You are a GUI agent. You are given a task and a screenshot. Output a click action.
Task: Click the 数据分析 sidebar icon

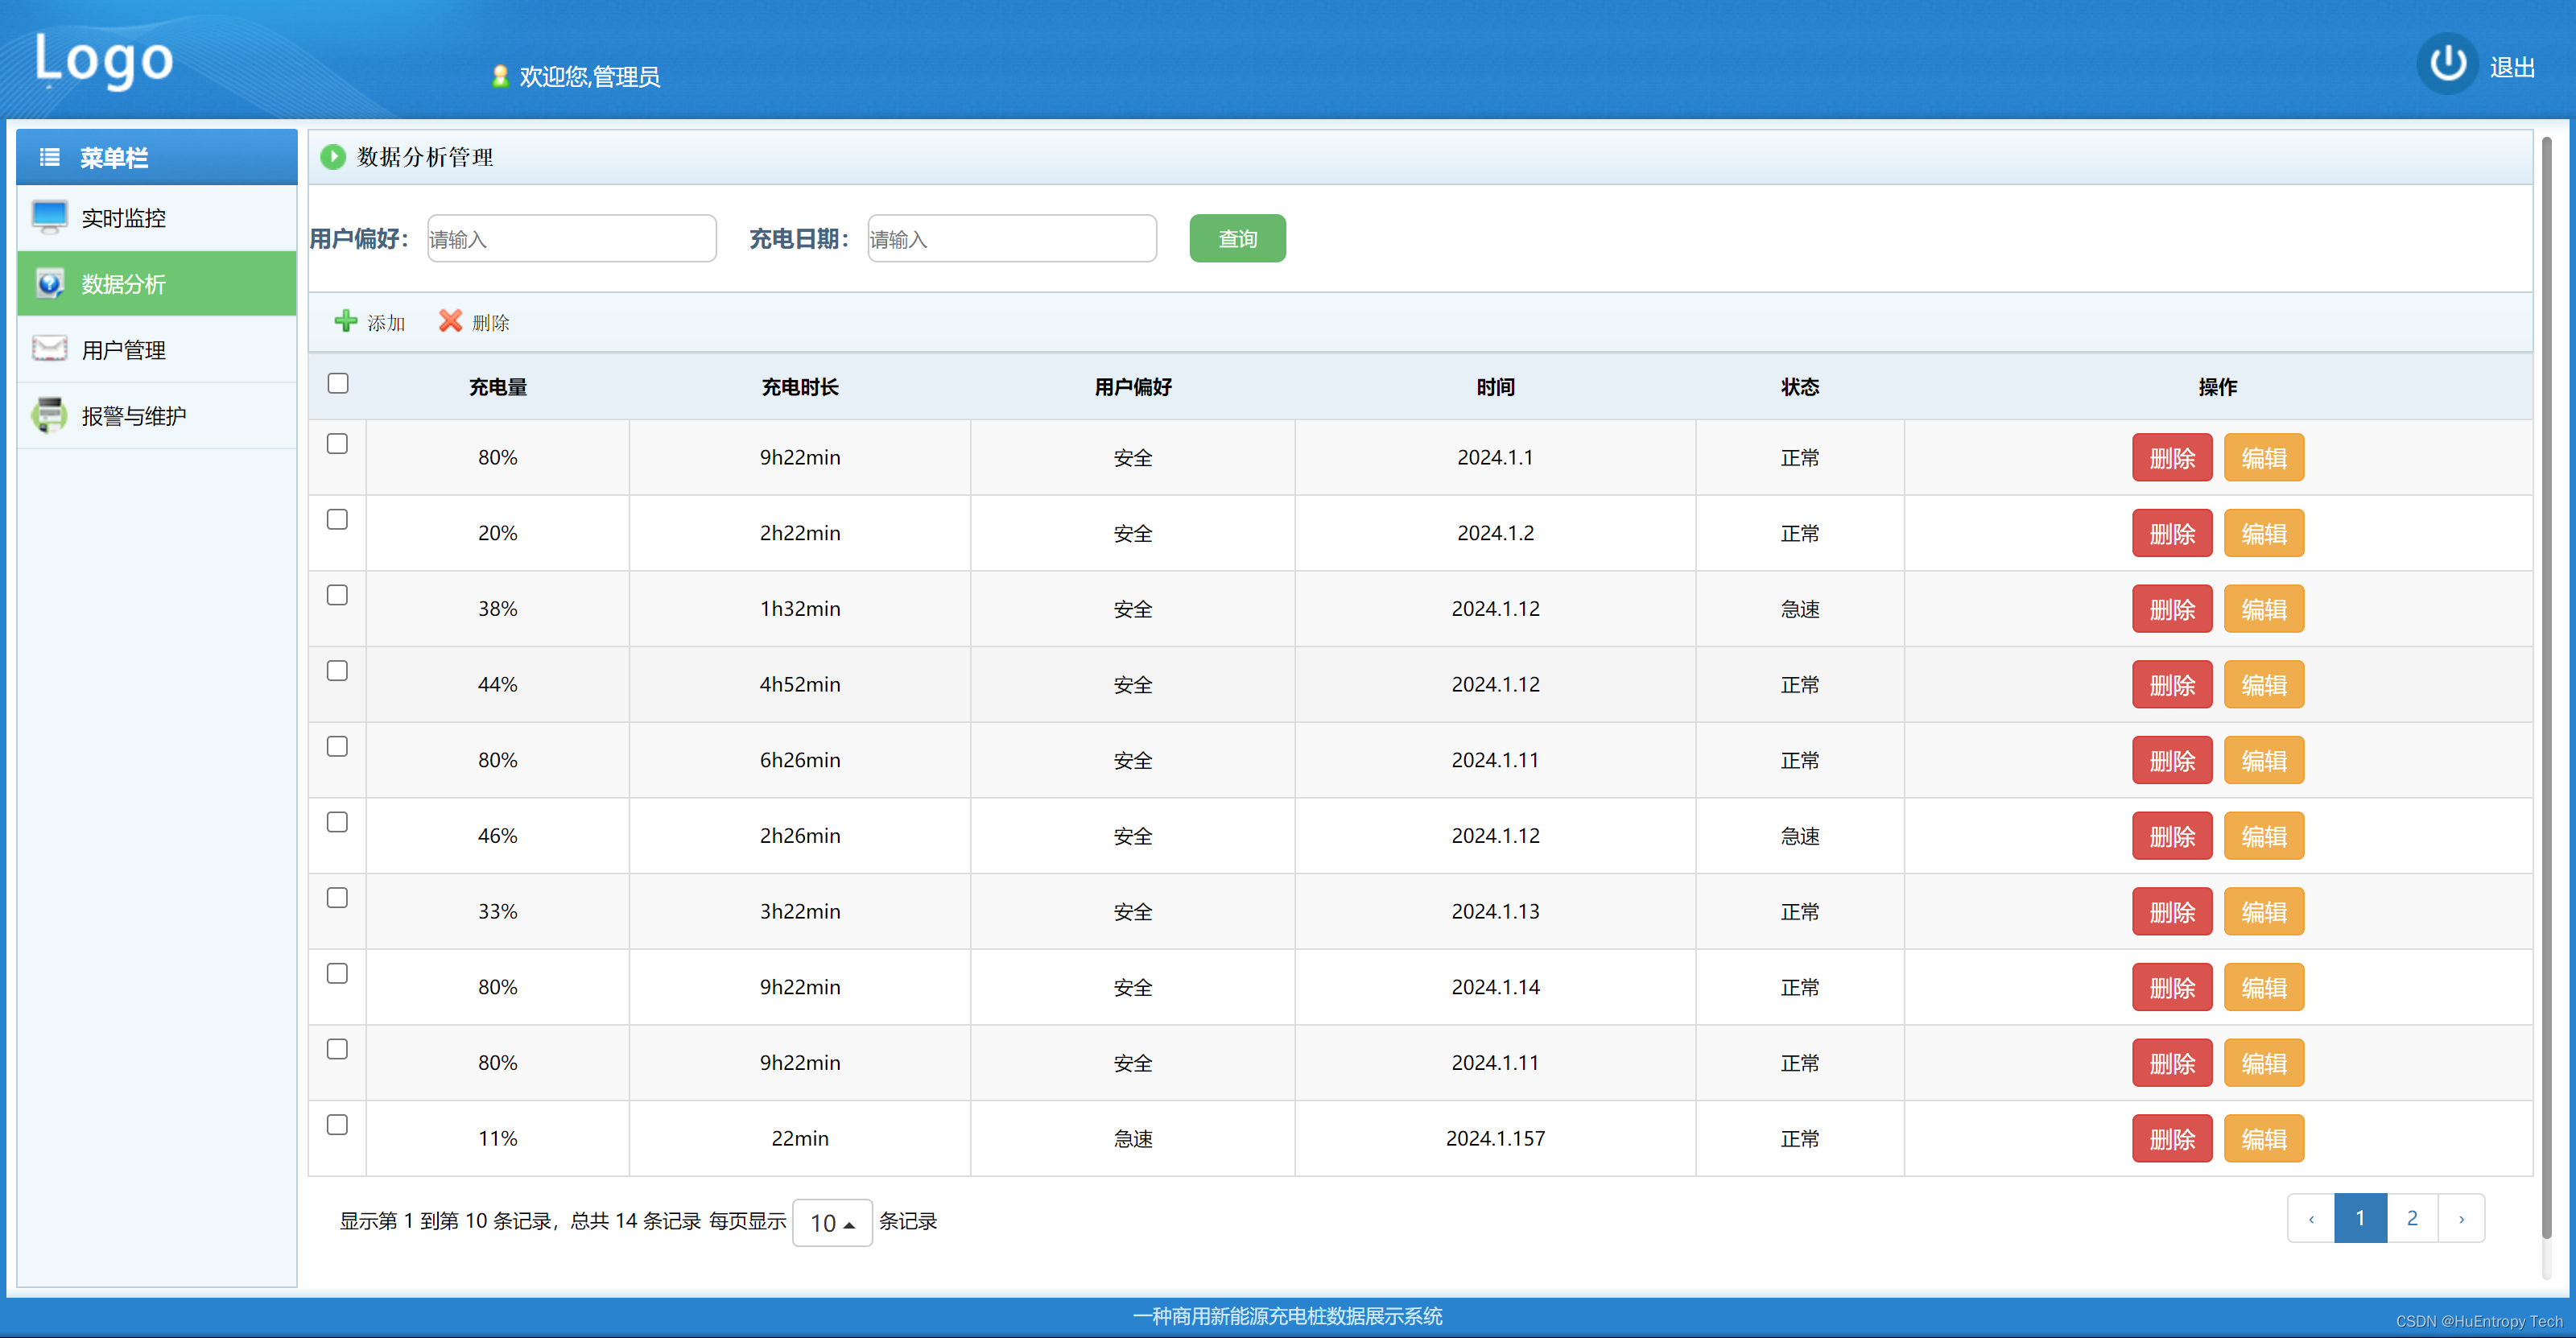pos(49,283)
